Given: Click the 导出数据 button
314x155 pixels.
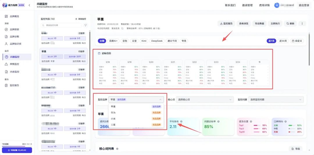Looking at the screenshot, I should [259, 23].
